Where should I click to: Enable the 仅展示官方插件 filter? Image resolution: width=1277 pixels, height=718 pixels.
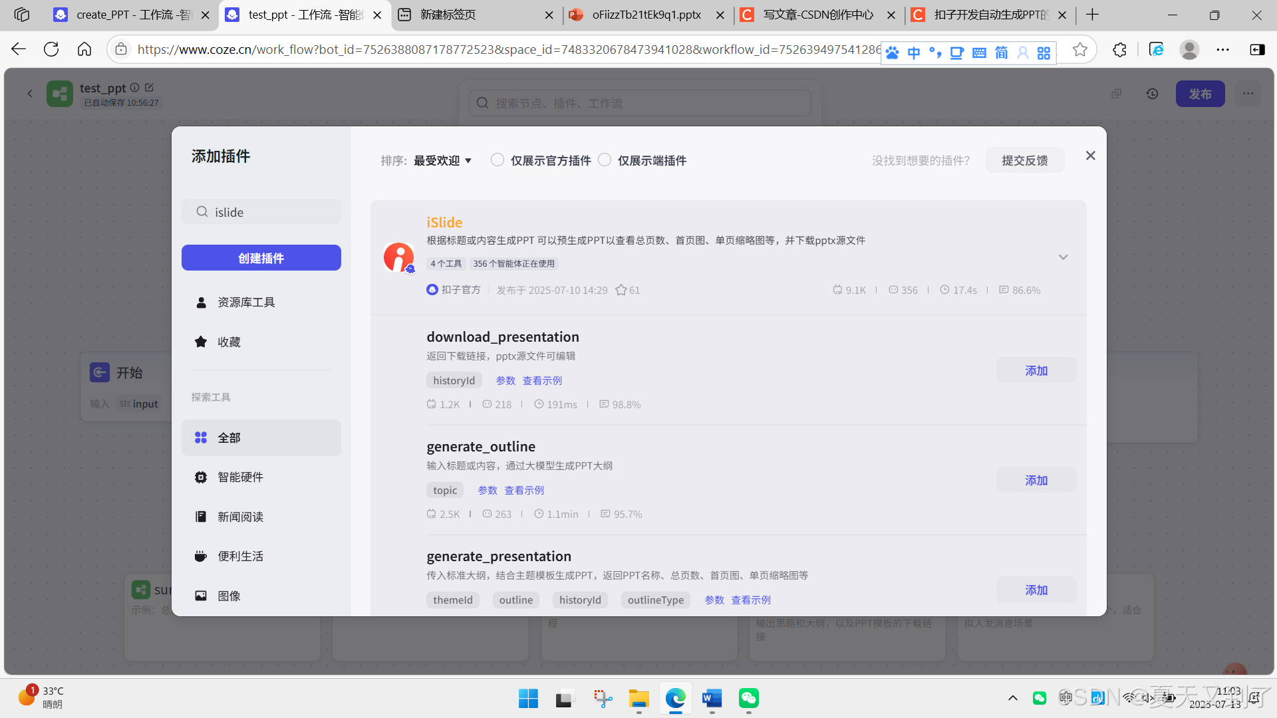tap(497, 160)
